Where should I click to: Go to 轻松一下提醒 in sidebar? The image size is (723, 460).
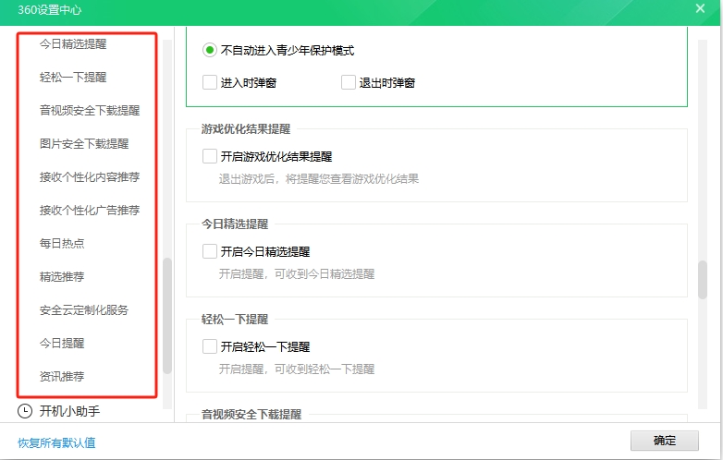click(x=73, y=77)
